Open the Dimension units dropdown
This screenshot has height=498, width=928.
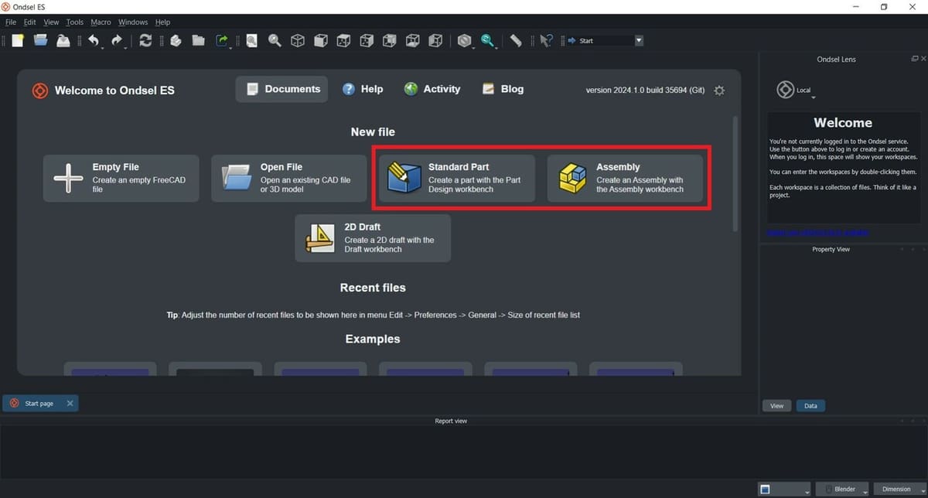point(899,489)
